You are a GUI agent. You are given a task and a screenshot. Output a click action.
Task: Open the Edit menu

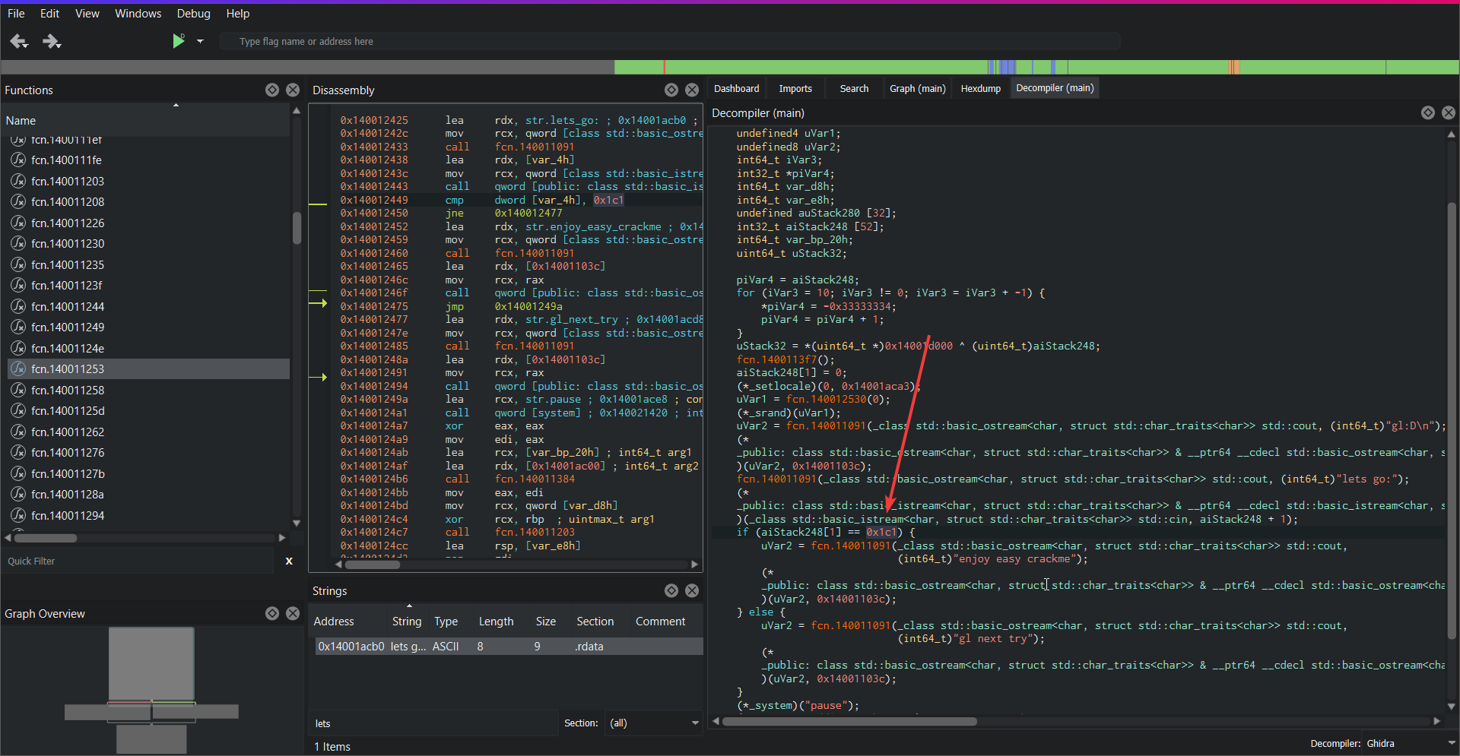click(x=49, y=14)
